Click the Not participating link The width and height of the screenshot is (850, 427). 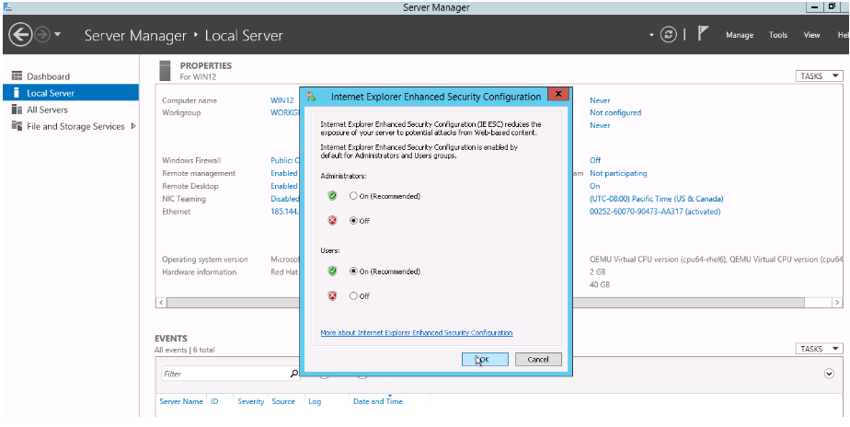pos(618,173)
